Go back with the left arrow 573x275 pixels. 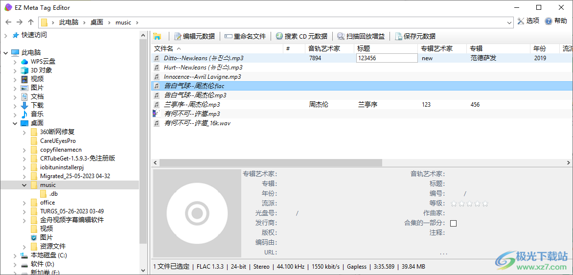point(8,23)
